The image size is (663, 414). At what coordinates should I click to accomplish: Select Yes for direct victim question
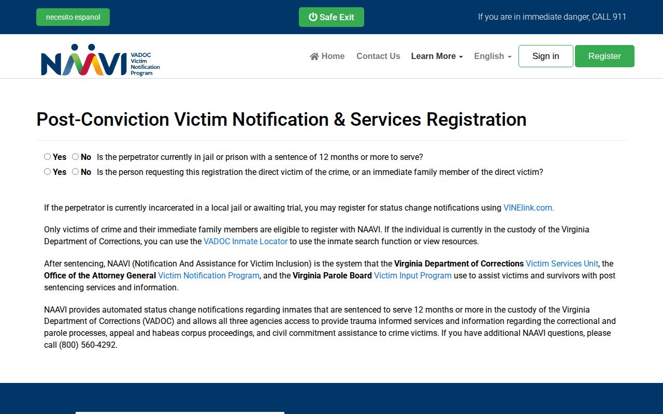pyautogui.click(x=48, y=172)
